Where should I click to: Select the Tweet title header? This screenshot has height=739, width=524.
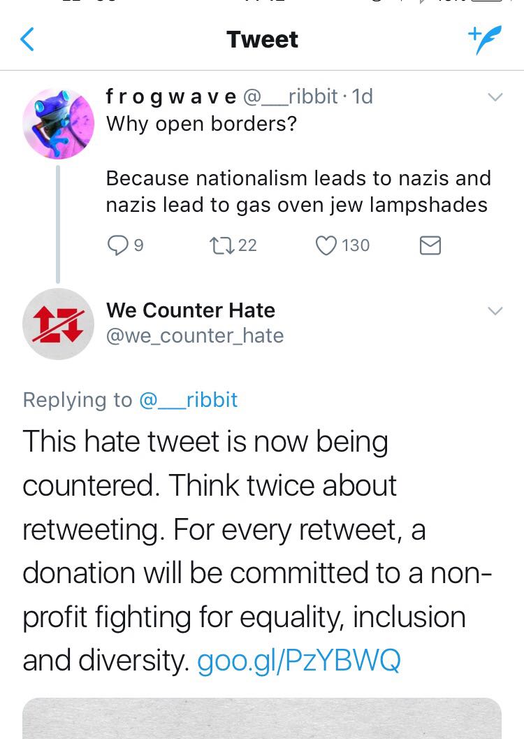262,40
